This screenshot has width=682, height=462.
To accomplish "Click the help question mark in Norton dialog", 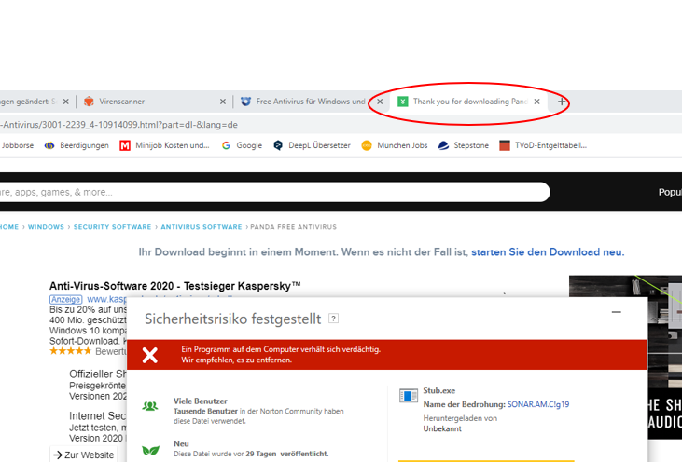I will tap(334, 319).
